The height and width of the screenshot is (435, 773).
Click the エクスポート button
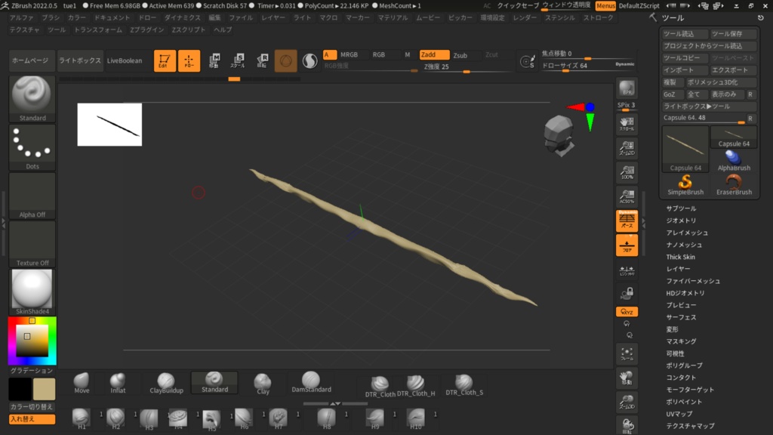point(733,70)
